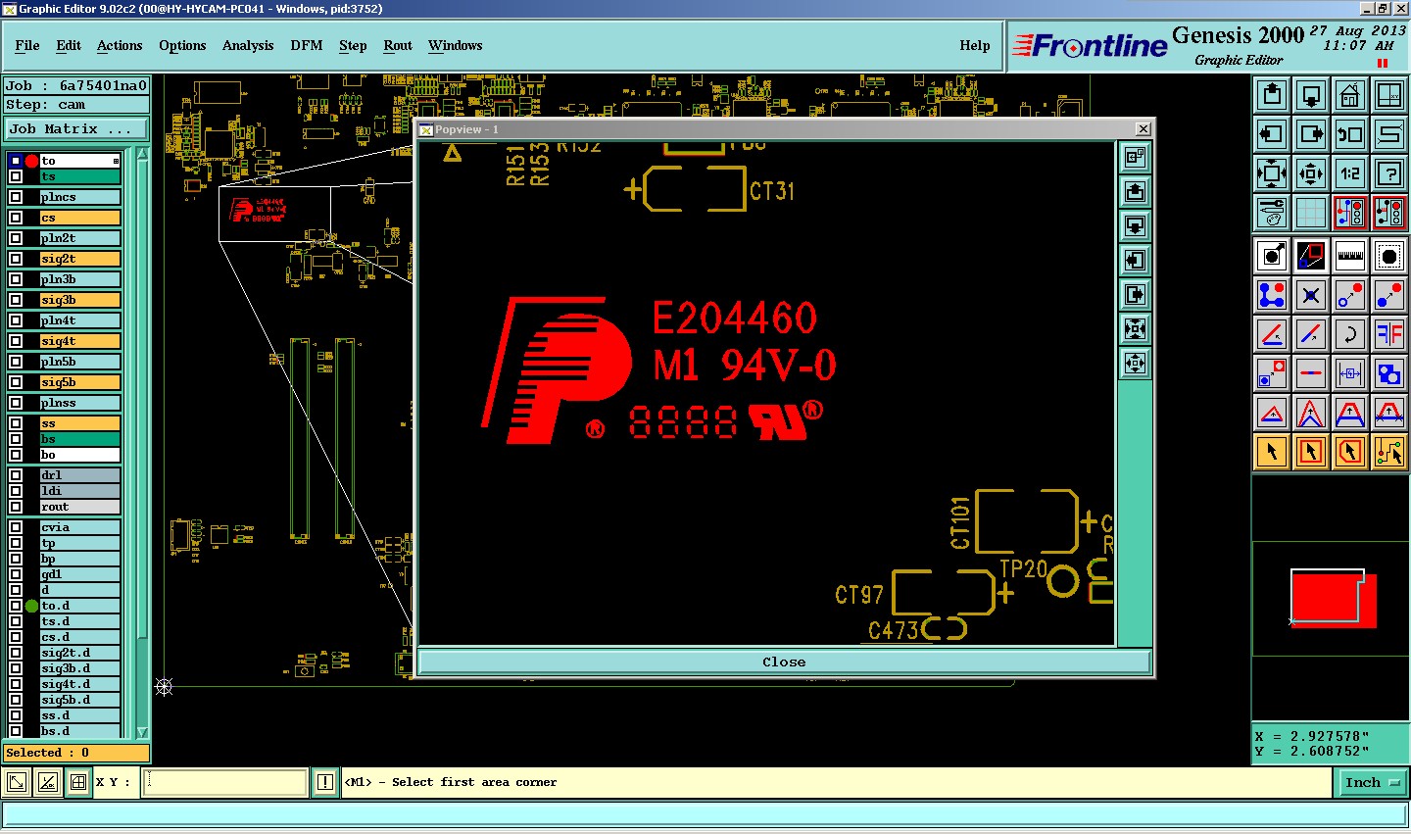Click the pan down arrow icon

pos(1311,96)
